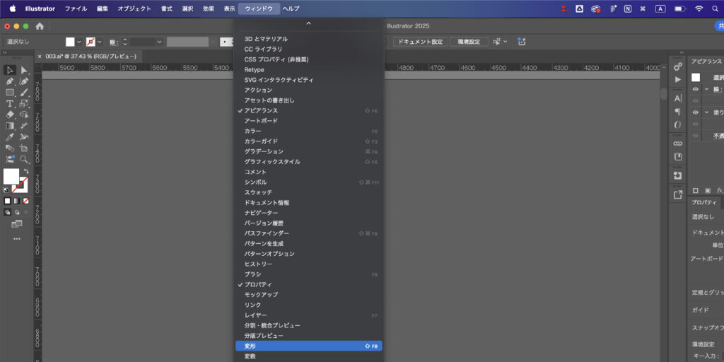Click the 環境設定 button
724x362 pixels.
click(x=469, y=42)
